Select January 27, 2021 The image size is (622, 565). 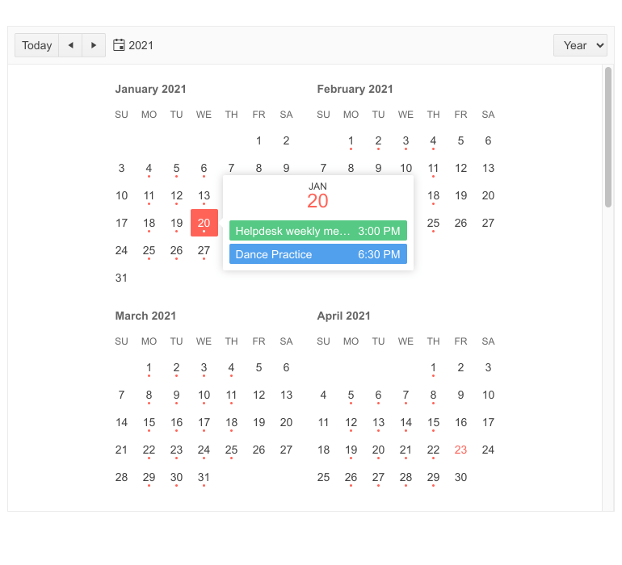pos(204,250)
